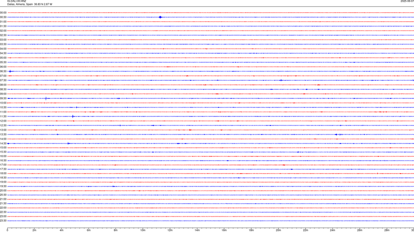Click the station code IG.DALI.00.HNZ header
The height and width of the screenshot is (232, 414).
pyautogui.click(x=17, y=1)
